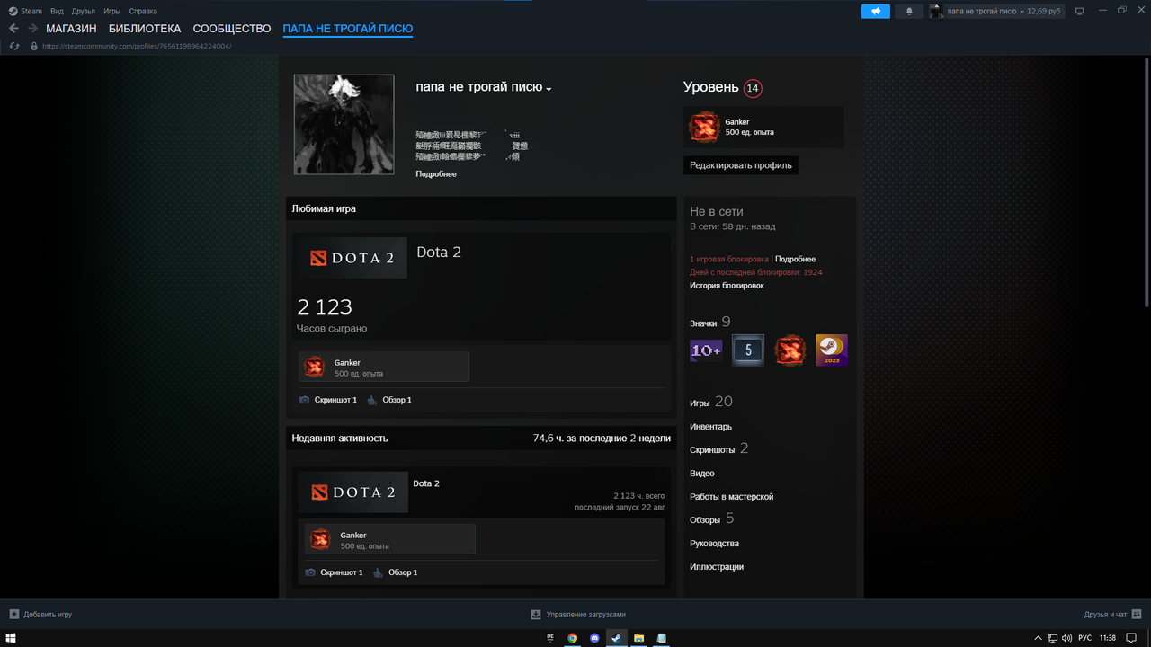Enter Big Picture mode via monitor icon

click(x=1080, y=11)
